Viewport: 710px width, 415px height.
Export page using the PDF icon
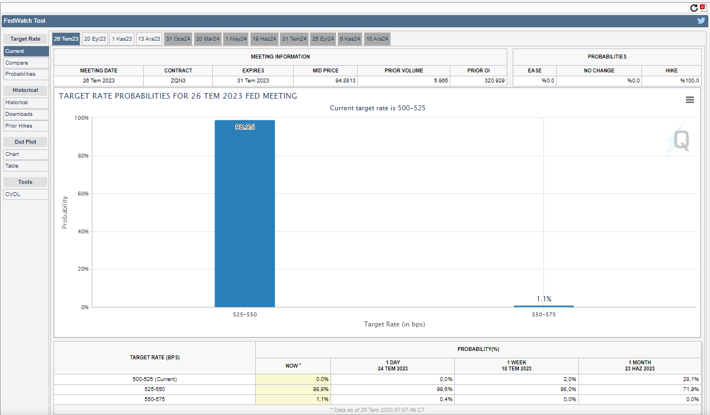703,7
